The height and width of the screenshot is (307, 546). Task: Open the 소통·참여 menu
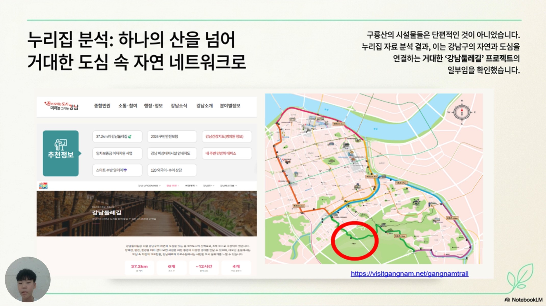(x=127, y=106)
